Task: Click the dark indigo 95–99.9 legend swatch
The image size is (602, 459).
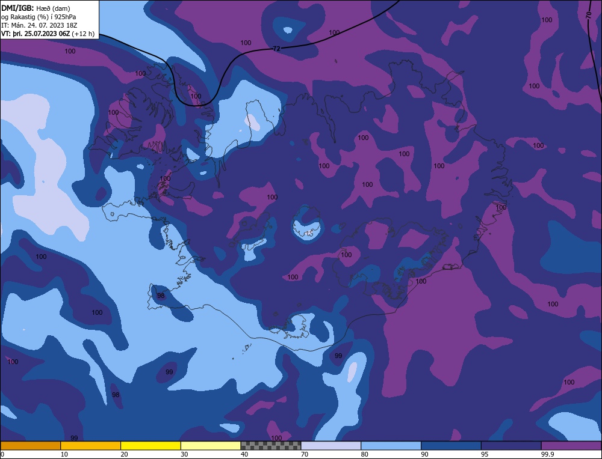Action: pyautogui.click(x=511, y=446)
